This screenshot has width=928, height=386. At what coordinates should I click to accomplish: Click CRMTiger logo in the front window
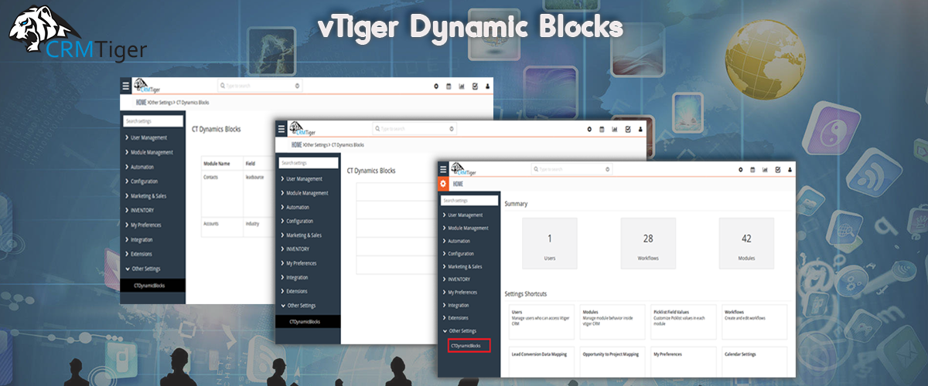[463, 169]
